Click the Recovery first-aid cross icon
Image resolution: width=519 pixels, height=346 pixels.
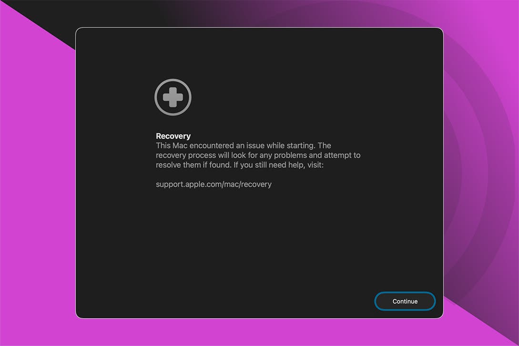[x=173, y=97]
